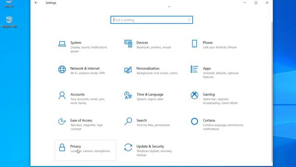Maximize the Settings window
The width and height of the screenshot is (296, 167).
point(256,3)
